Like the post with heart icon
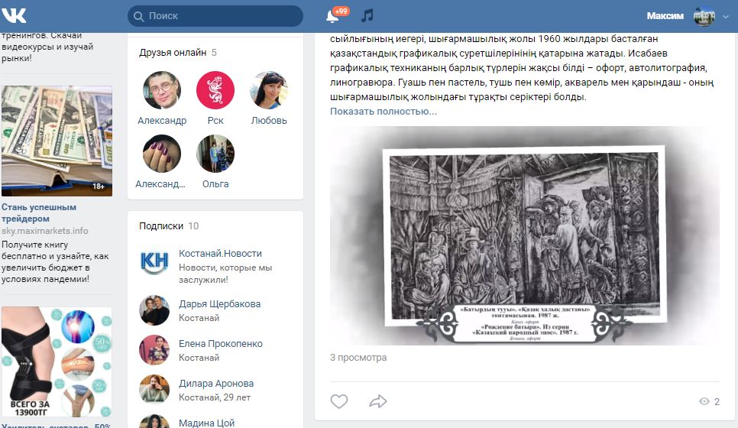 (x=339, y=401)
